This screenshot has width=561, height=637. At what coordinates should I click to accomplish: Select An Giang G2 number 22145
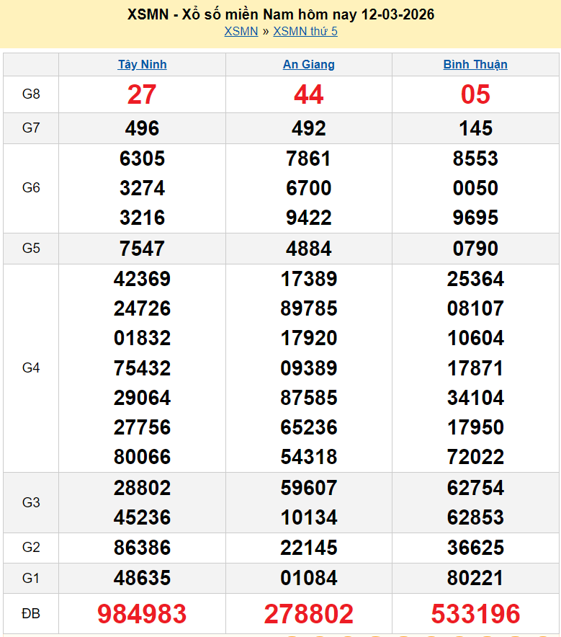(x=308, y=548)
